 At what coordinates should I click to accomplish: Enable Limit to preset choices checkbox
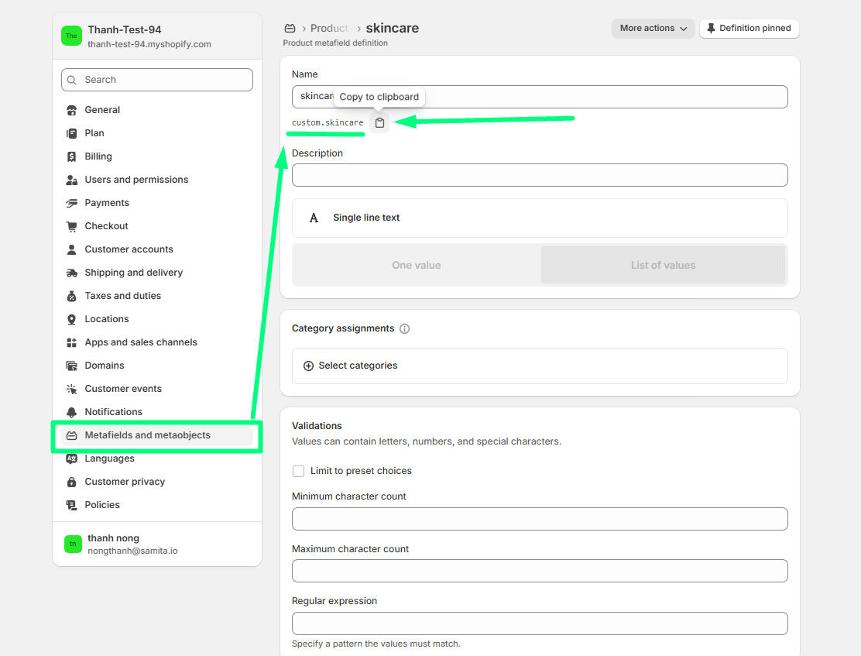[298, 471]
